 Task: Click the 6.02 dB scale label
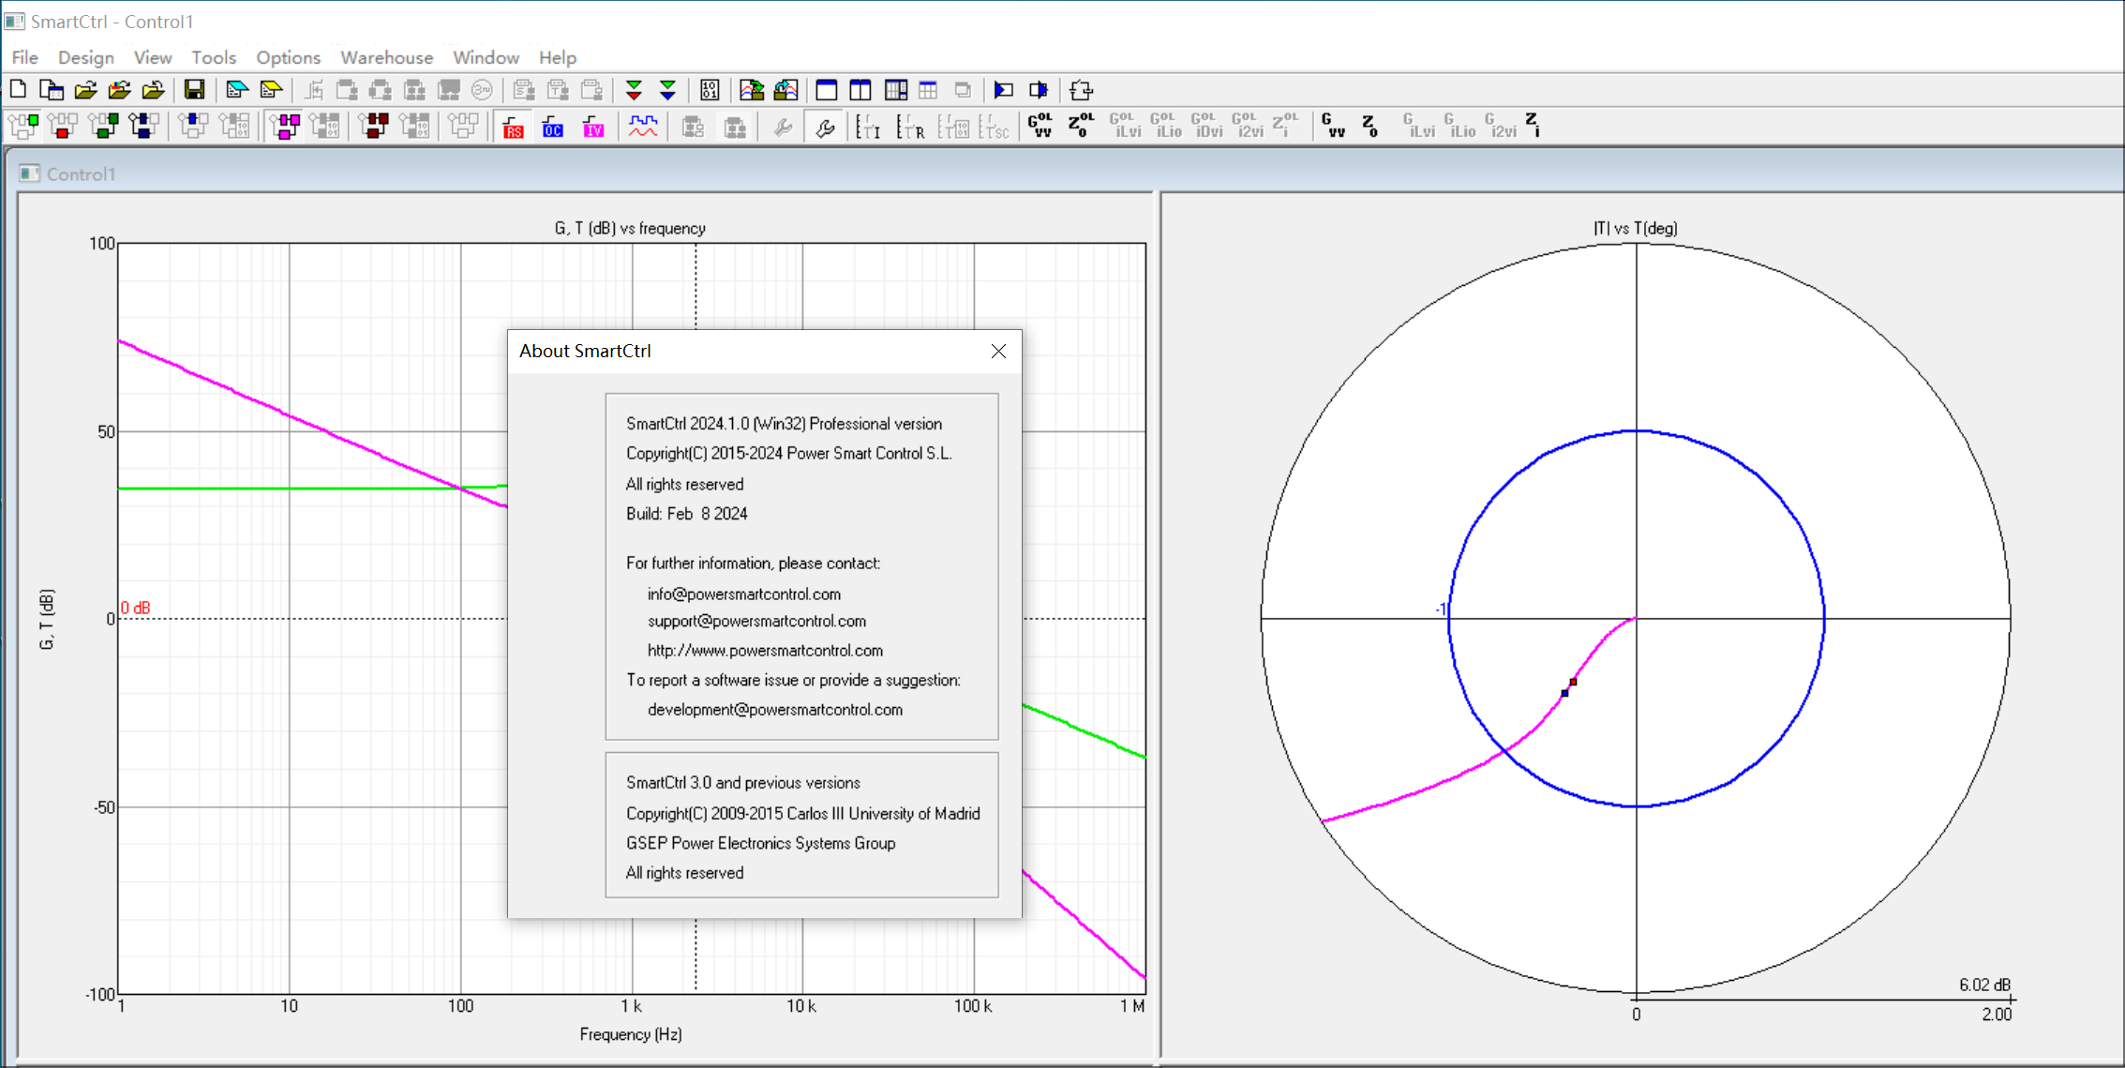(x=1984, y=985)
